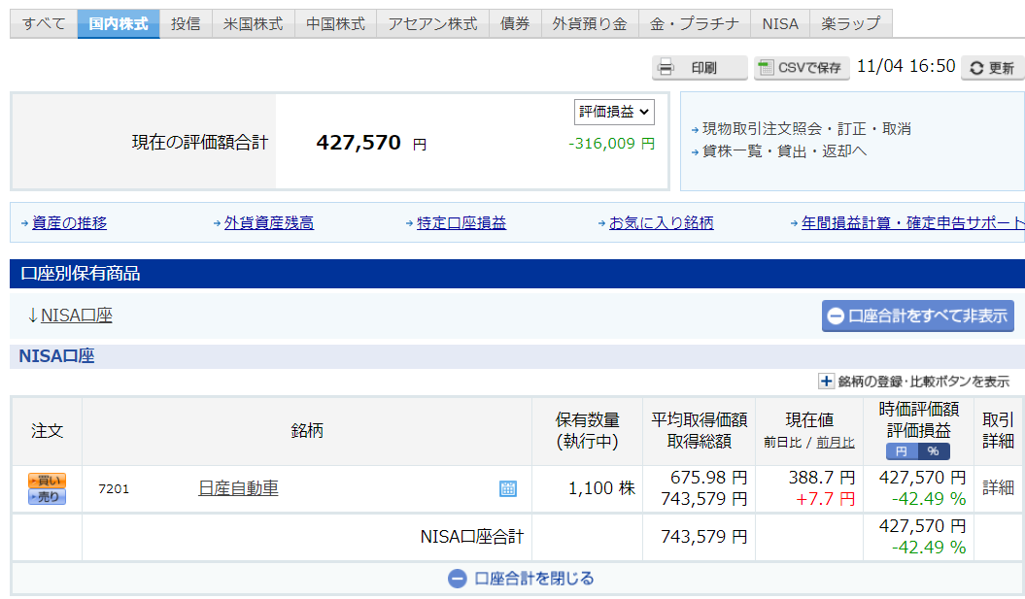
Task: Open the 特定口座損益 link
Action: tap(461, 222)
